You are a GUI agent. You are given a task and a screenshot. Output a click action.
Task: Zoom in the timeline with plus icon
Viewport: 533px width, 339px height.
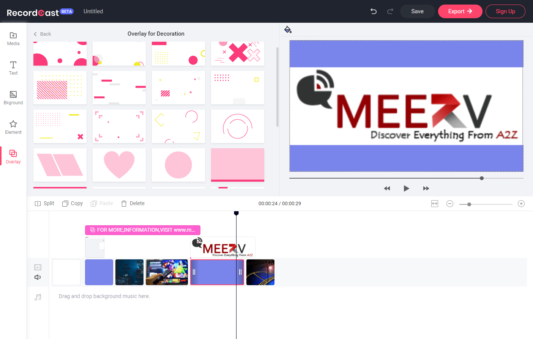point(521,204)
